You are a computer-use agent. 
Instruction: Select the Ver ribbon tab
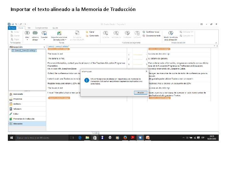29,28
